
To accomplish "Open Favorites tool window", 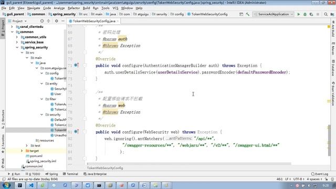I will tap(3, 143).
